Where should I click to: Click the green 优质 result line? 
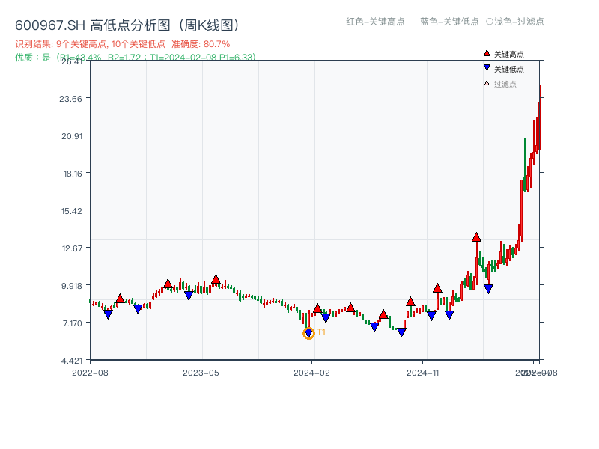(136, 58)
